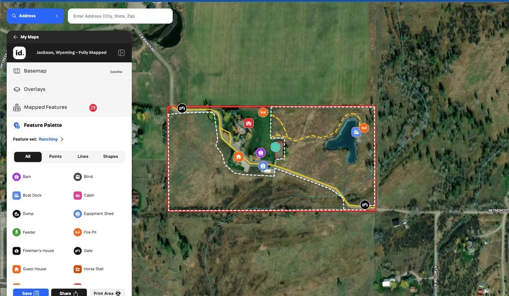Filter the palette to show only Shapes
Image resolution: width=509 pixels, height=296 pixels.
tap(110, 156)
